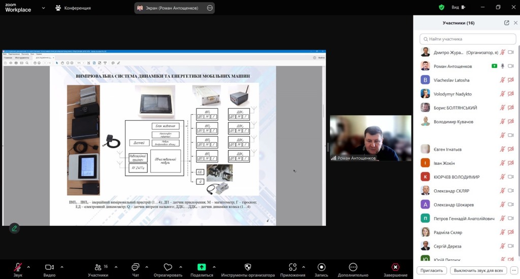Expand the video options arrow
This screenshot has width=520, height=279.
pos(62,267)
